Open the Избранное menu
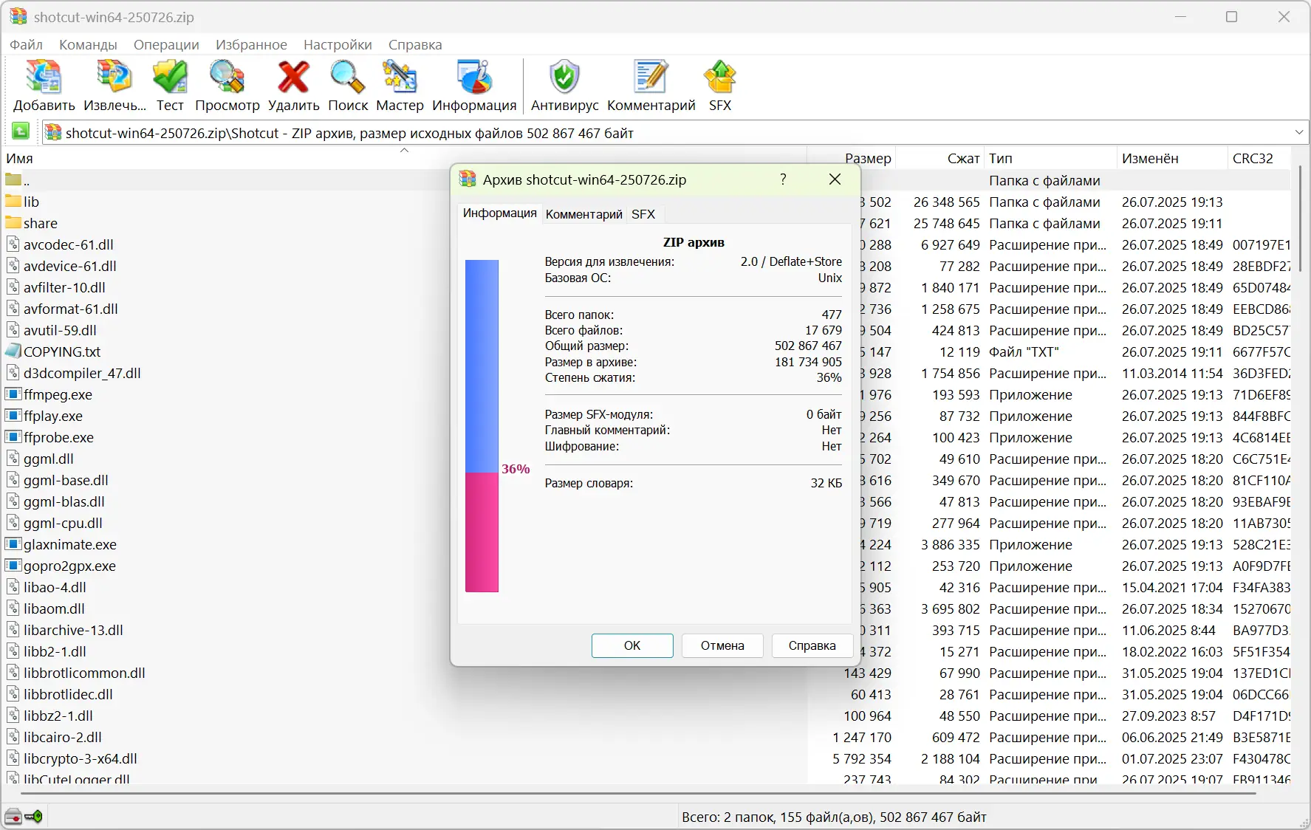 click(x=251, y=44)
